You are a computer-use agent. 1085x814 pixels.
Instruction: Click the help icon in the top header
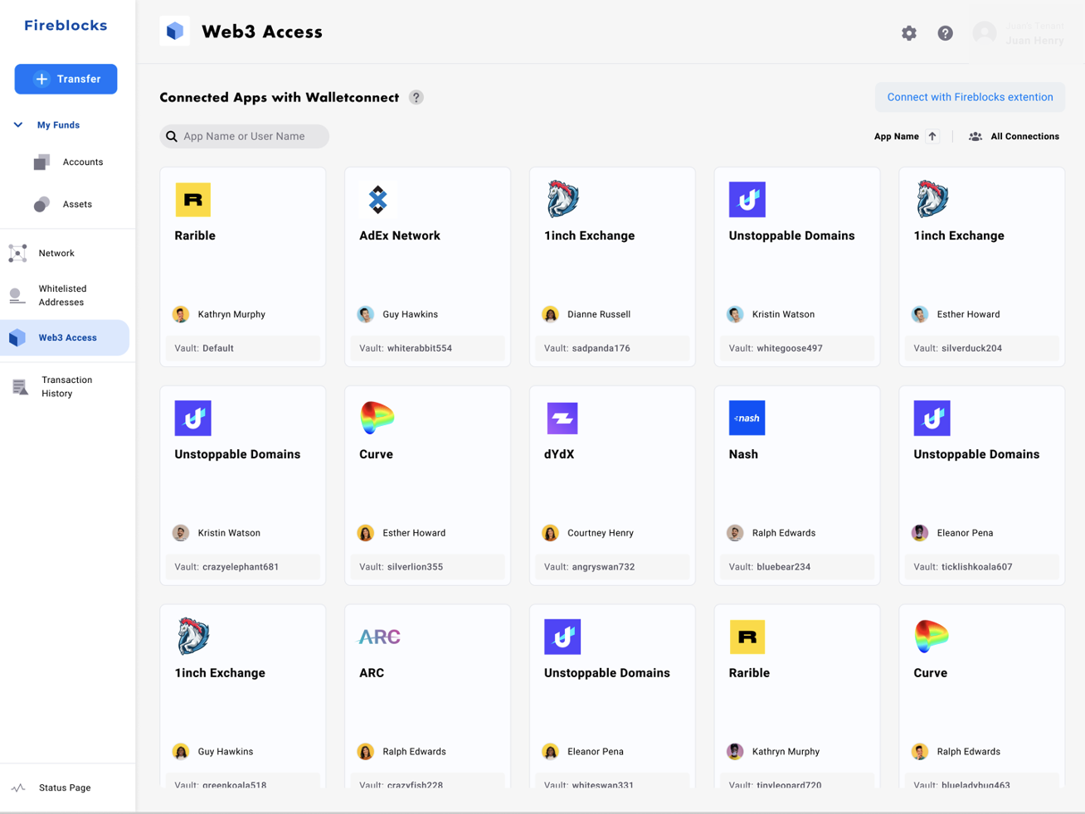(x=945, y=33)
